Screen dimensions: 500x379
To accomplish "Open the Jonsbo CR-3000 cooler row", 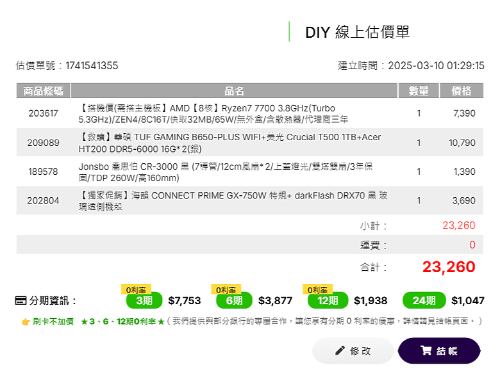I will (x=250, y=172).
